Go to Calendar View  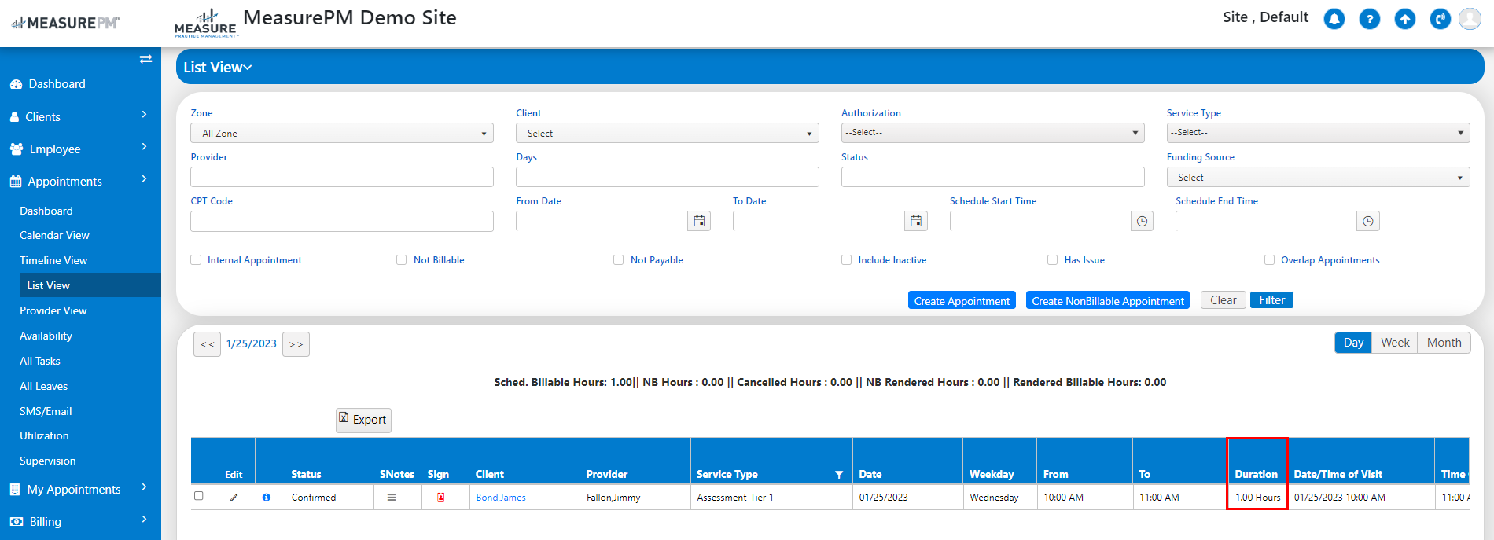(x=54, y=235)
